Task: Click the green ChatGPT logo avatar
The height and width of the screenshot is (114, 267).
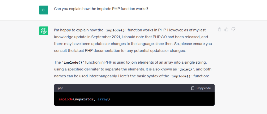Action: (x=44, y=31)
